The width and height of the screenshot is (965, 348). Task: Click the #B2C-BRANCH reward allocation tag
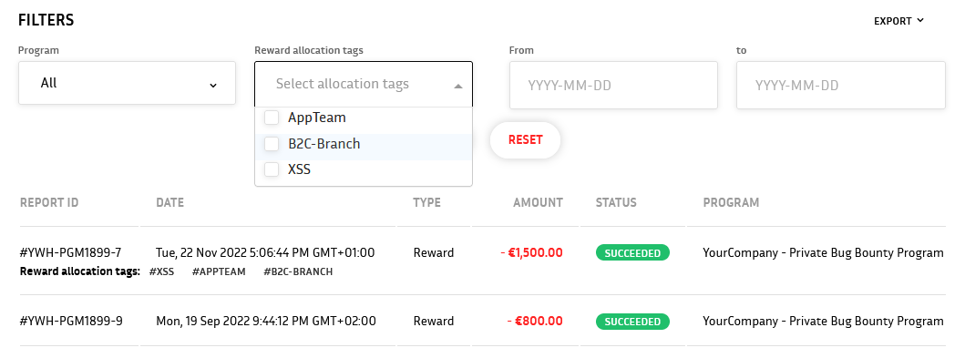point(298,271)
